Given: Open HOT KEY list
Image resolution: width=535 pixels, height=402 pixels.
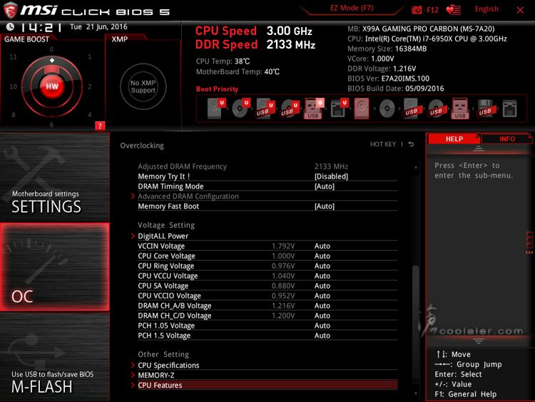Looking at the screenshot, I should click(x=383, y=144).
